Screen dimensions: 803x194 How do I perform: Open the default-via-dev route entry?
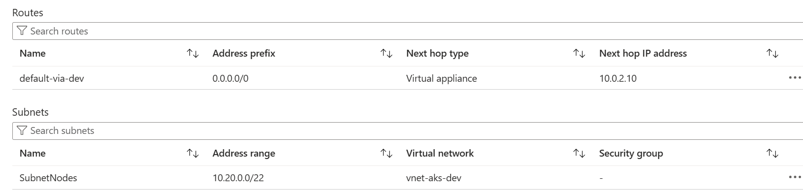[52, 78]
